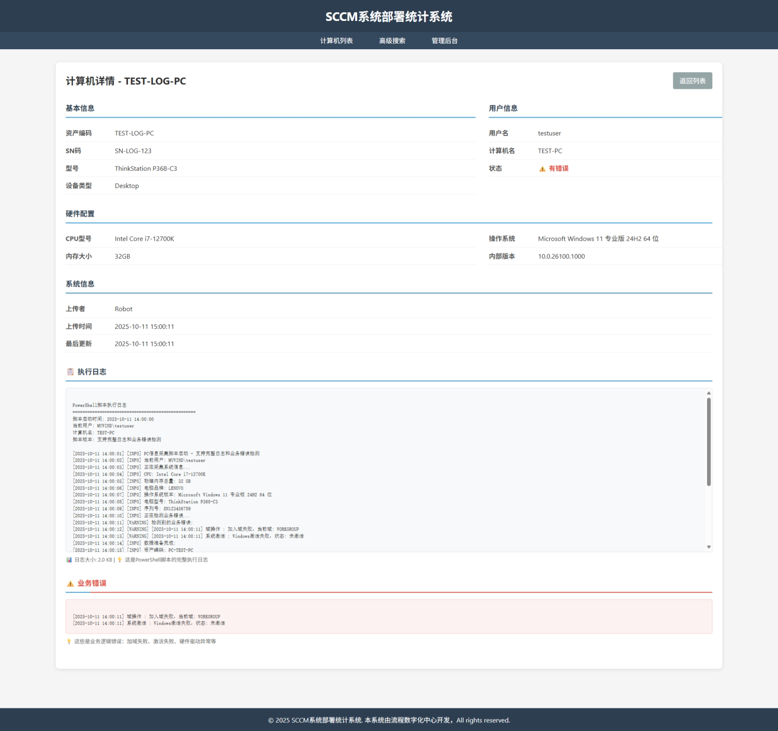Click the 用户信息 section heading
The image size is (778, 731).
pyautogui.click(x=503, y=108)
